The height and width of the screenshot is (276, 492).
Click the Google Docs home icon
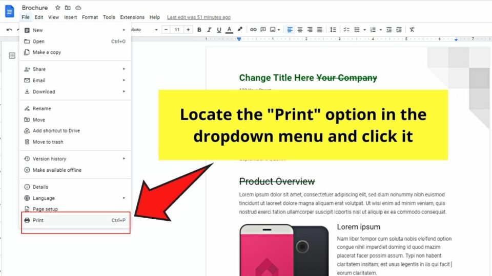coord(9,11)
